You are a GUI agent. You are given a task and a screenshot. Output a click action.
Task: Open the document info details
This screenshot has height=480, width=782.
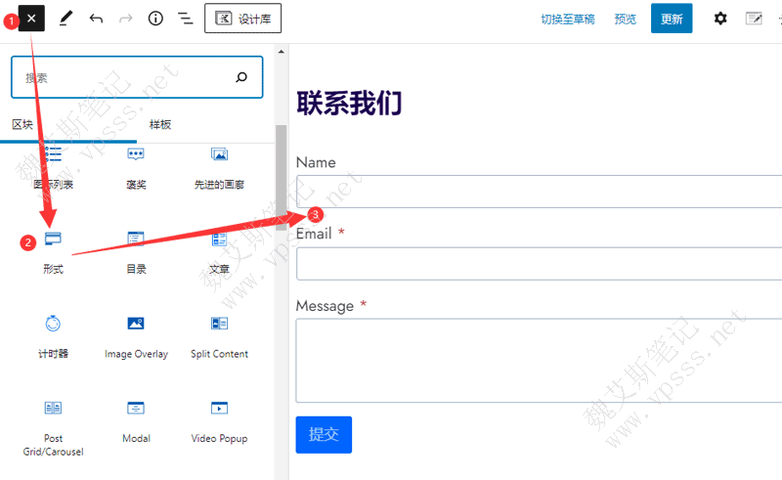point(155,19)
